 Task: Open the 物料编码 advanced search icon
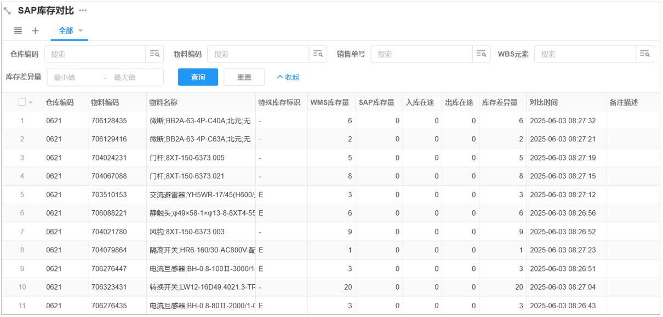click(318, 54)
